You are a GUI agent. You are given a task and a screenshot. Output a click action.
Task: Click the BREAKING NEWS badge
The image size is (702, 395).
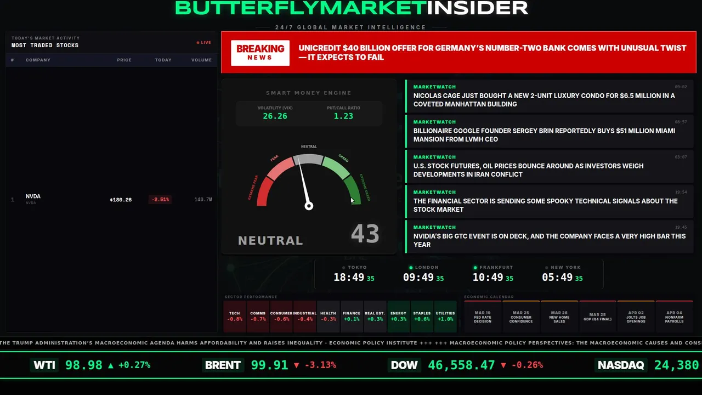coord(260,53)
